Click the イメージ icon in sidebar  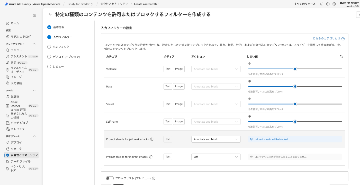coord(7,77)
